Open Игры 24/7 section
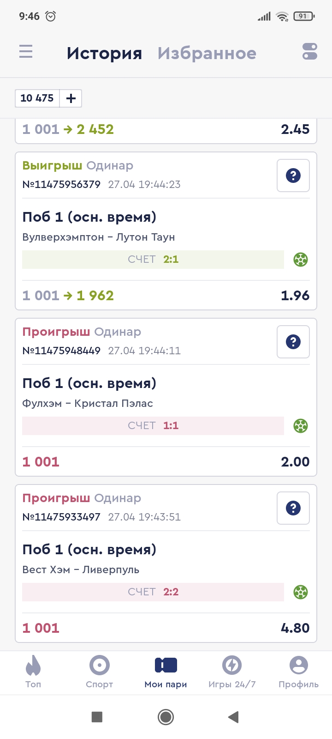The height and width of the screenshot is (739, 332). pyautogui.click(x=232, y=672)
